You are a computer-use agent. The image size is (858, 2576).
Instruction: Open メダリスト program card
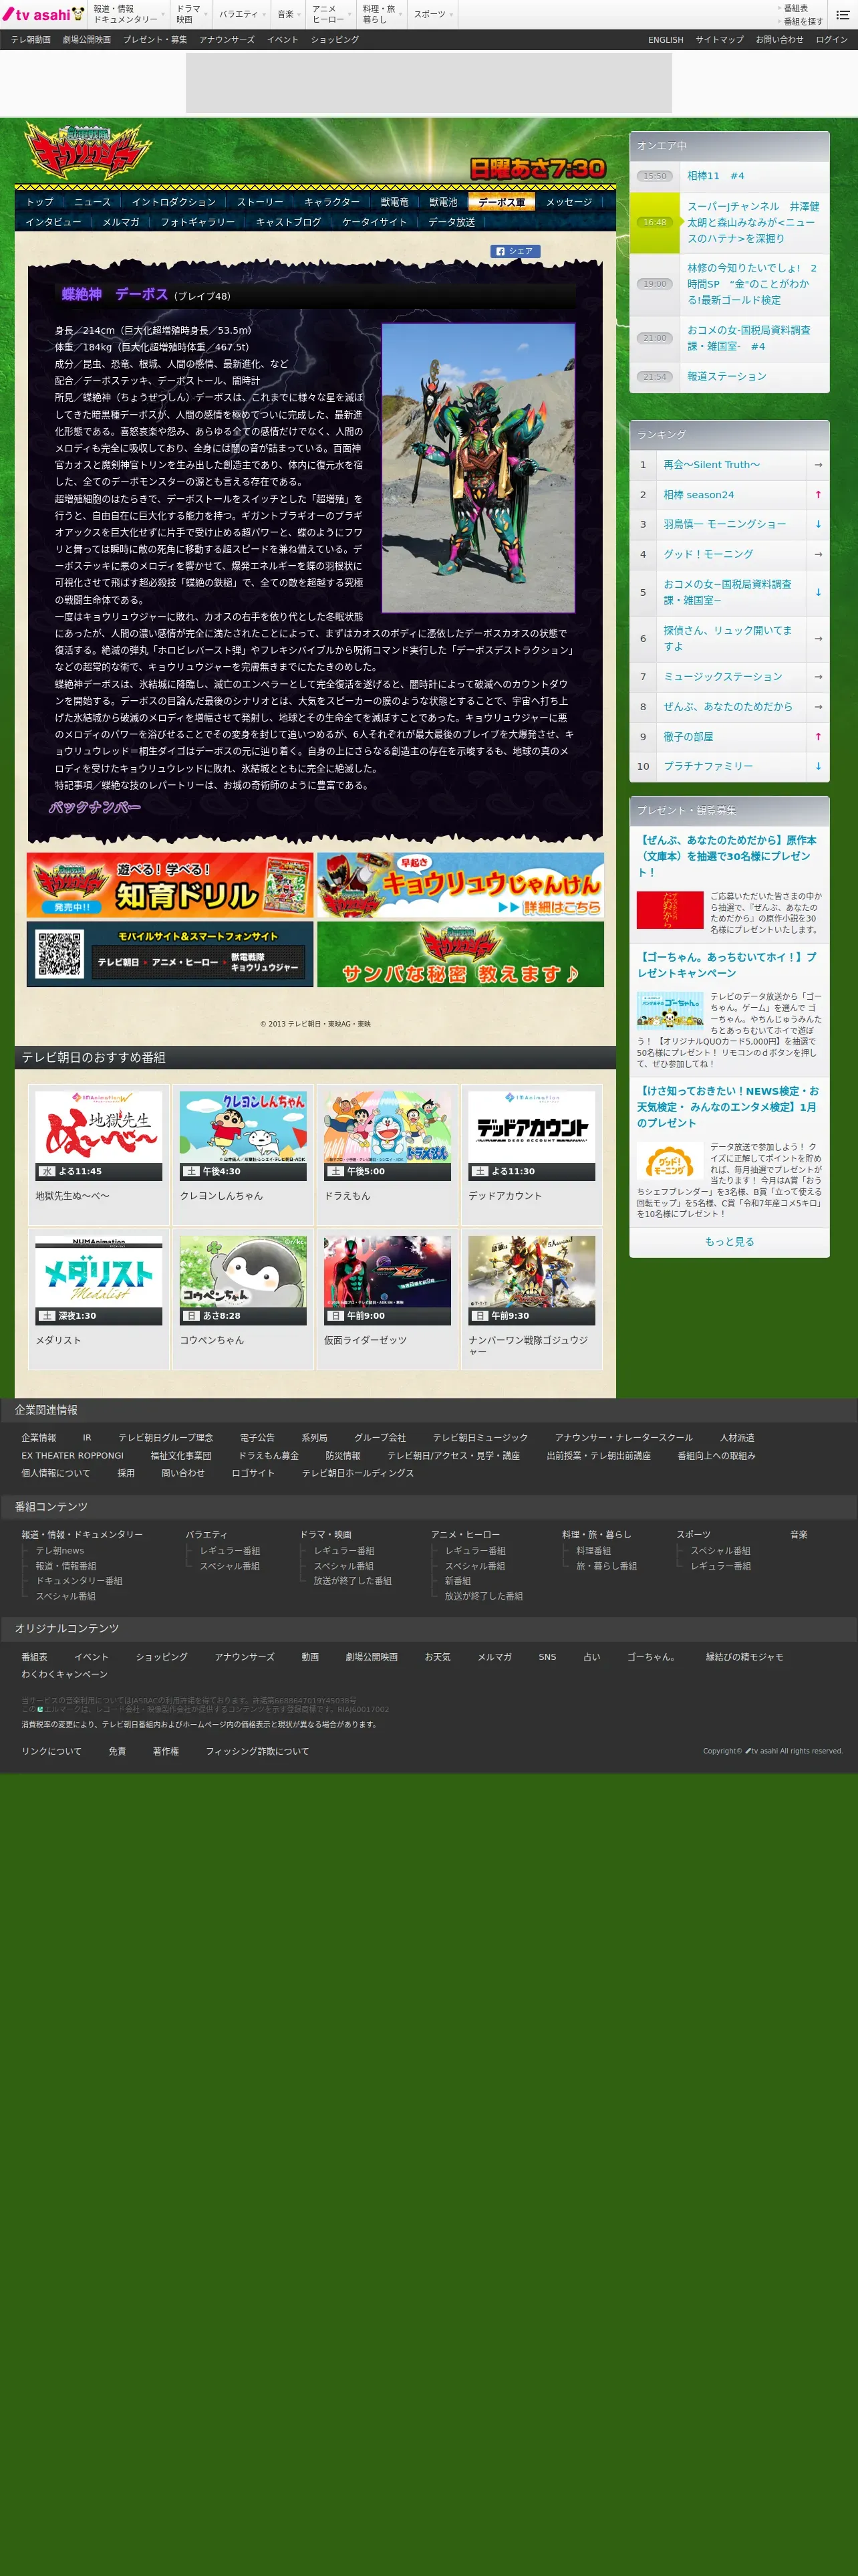pyautogui.click(x=99, y=1299)
